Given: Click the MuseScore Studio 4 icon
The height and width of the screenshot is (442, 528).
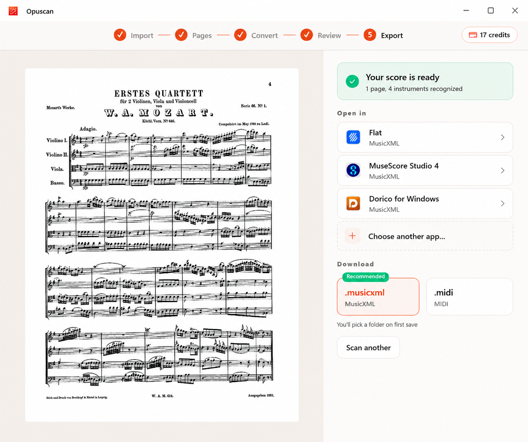Looking at the screenshot, I should click(353, 171).
